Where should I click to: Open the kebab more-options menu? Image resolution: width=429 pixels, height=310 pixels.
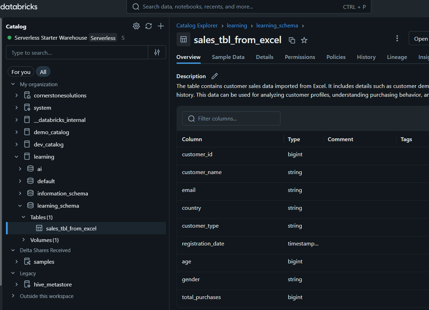[x=397, y=39]
